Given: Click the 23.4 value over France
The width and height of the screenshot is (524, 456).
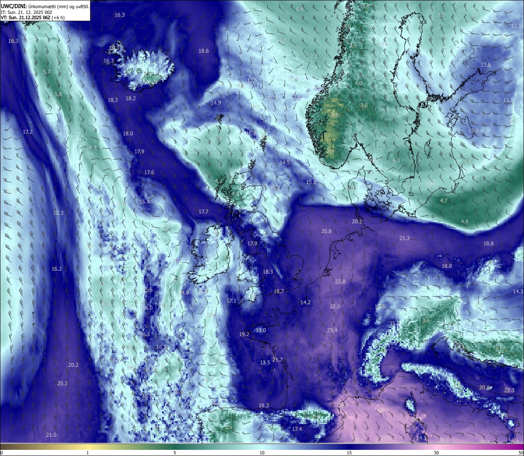Looking at the screenshot, I should 332,330.
